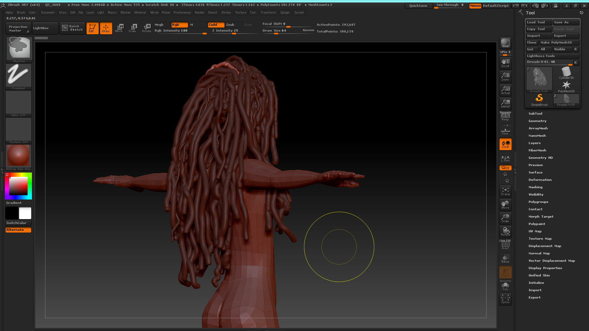Click the Load Tool button
The width and height of the screenshot is (589, 331).
(x=539, y=22)
